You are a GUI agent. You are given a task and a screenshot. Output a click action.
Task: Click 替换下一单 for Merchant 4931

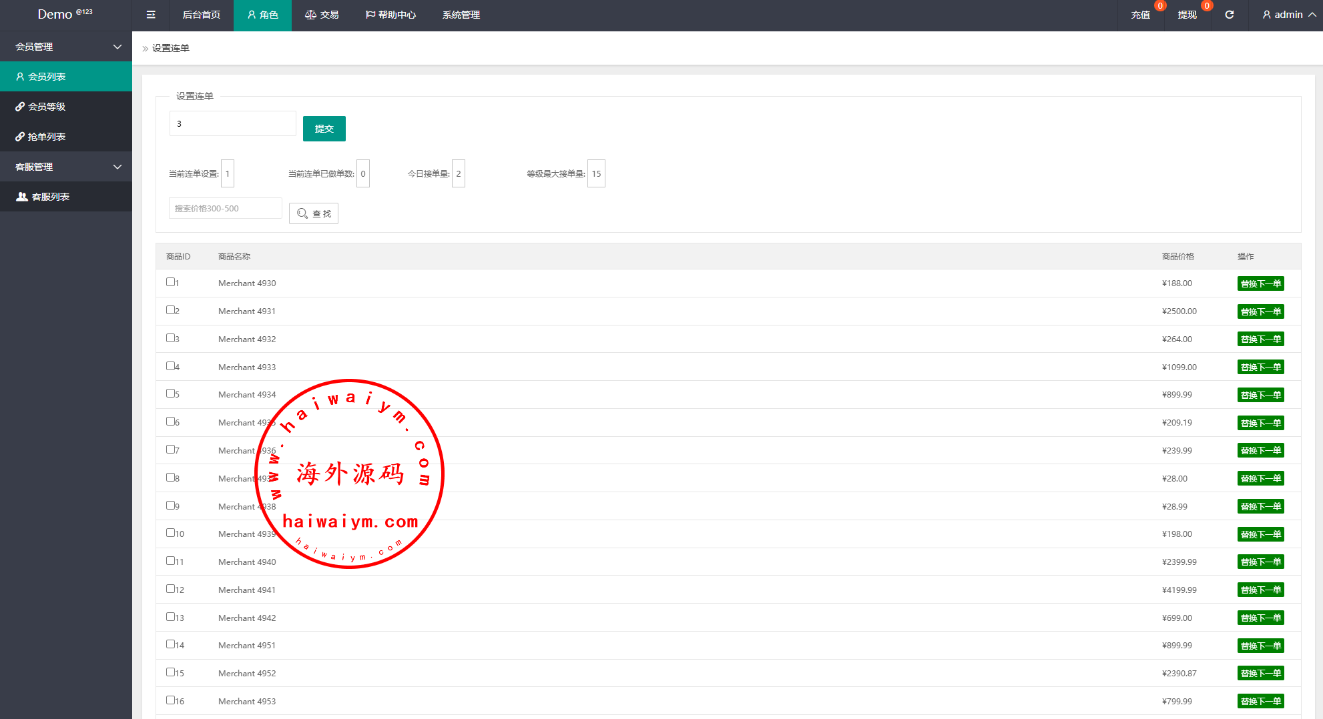click(1260, 311)
